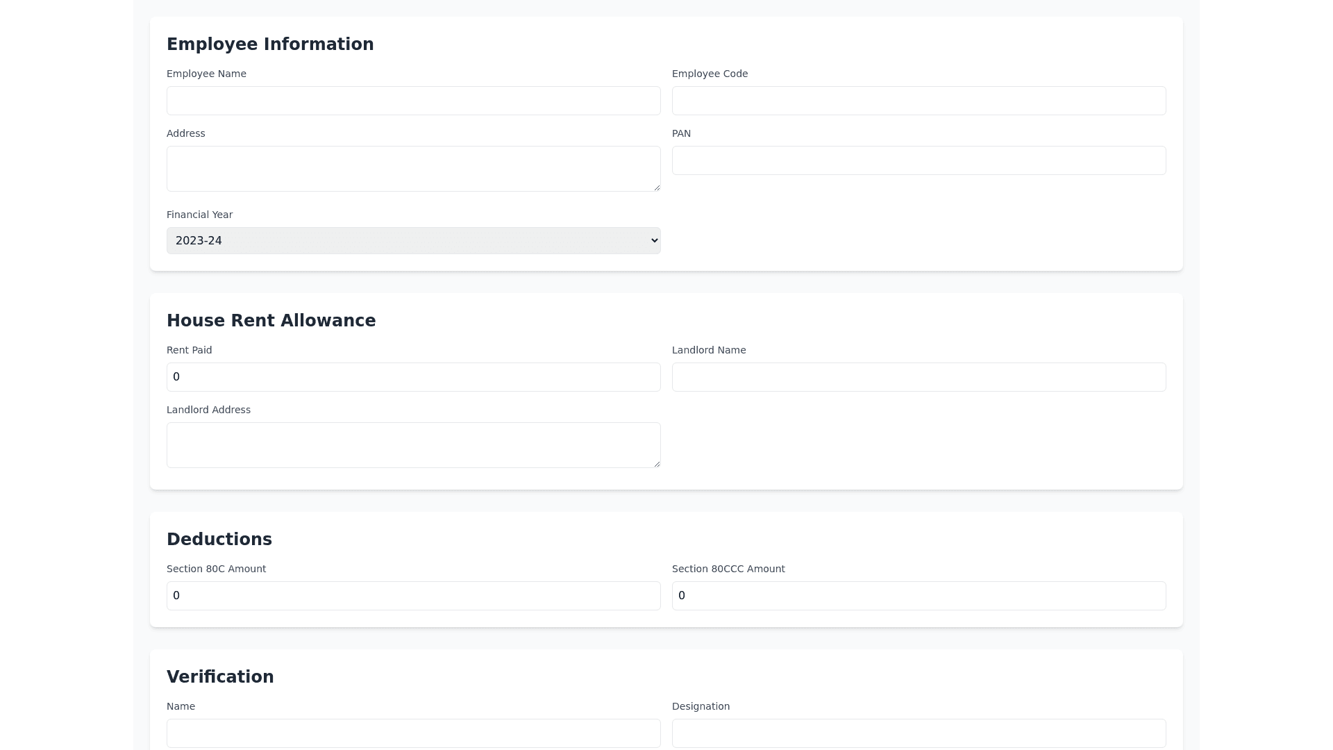
Task: Click inside the Landlord Address textarea
Action: 413,444
